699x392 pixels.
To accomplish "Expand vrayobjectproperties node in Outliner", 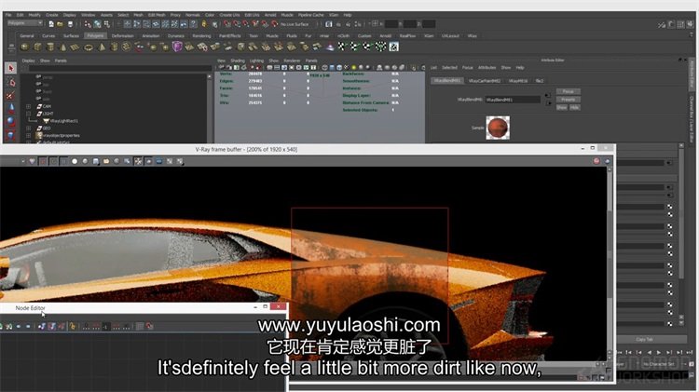I will pyautogui.click(x=29, y=135).
